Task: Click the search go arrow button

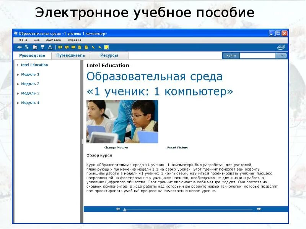Action: pyautogui.click(x=282, y=55)
